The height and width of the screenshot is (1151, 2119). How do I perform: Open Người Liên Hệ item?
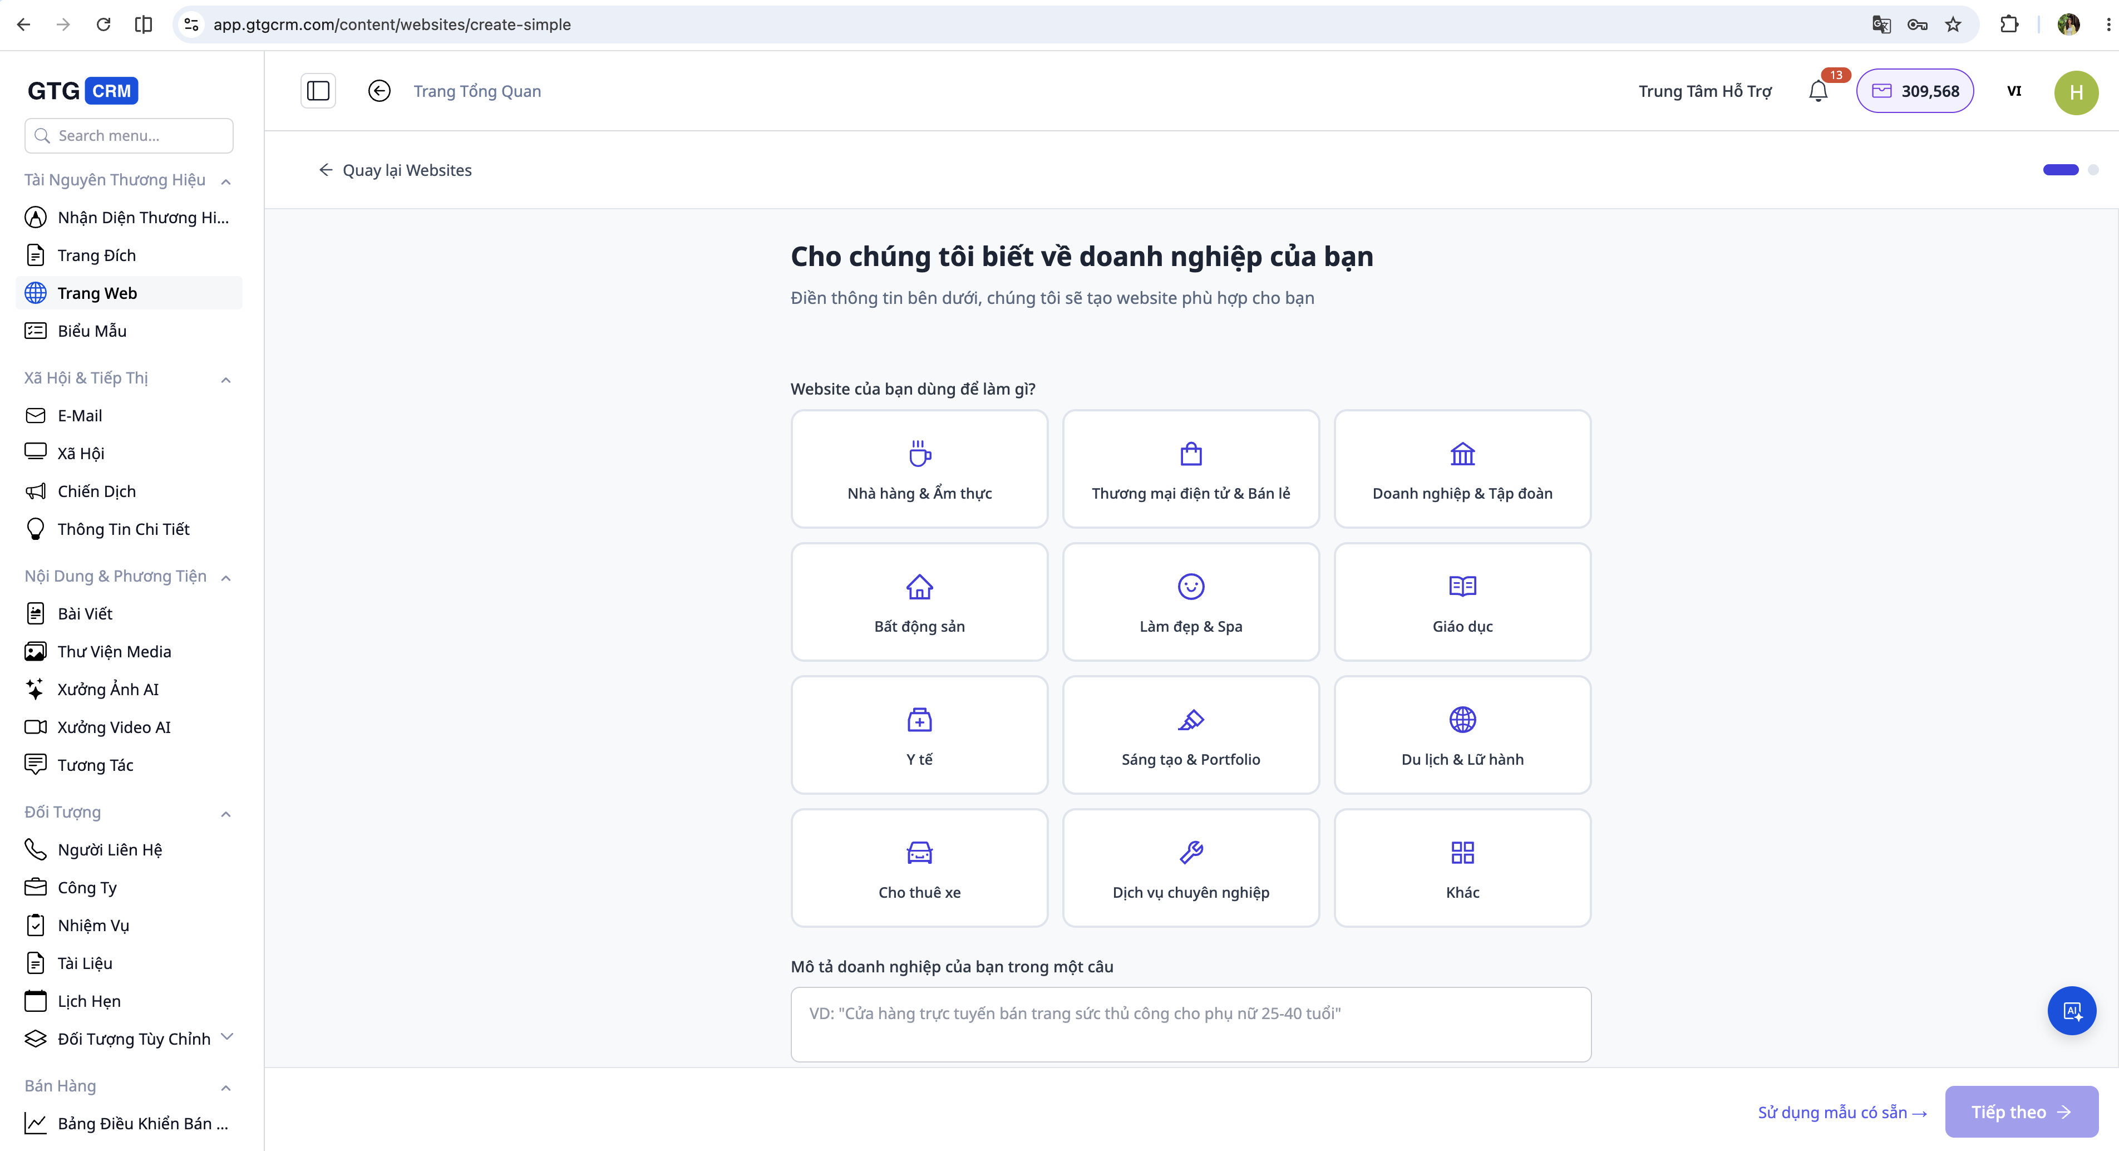point(129,850)
